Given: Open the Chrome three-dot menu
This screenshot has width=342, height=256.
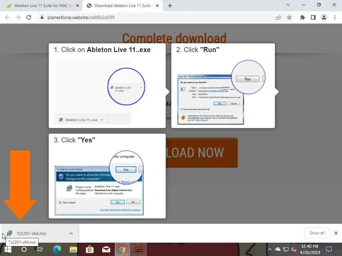Looking at the screenshot, I should [x=335, y=17].
